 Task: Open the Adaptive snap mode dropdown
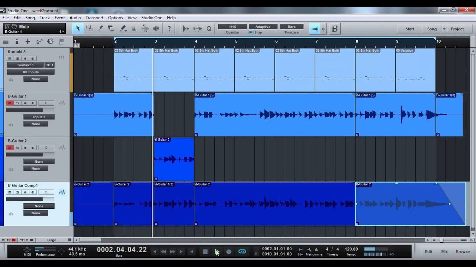(263, 27)
